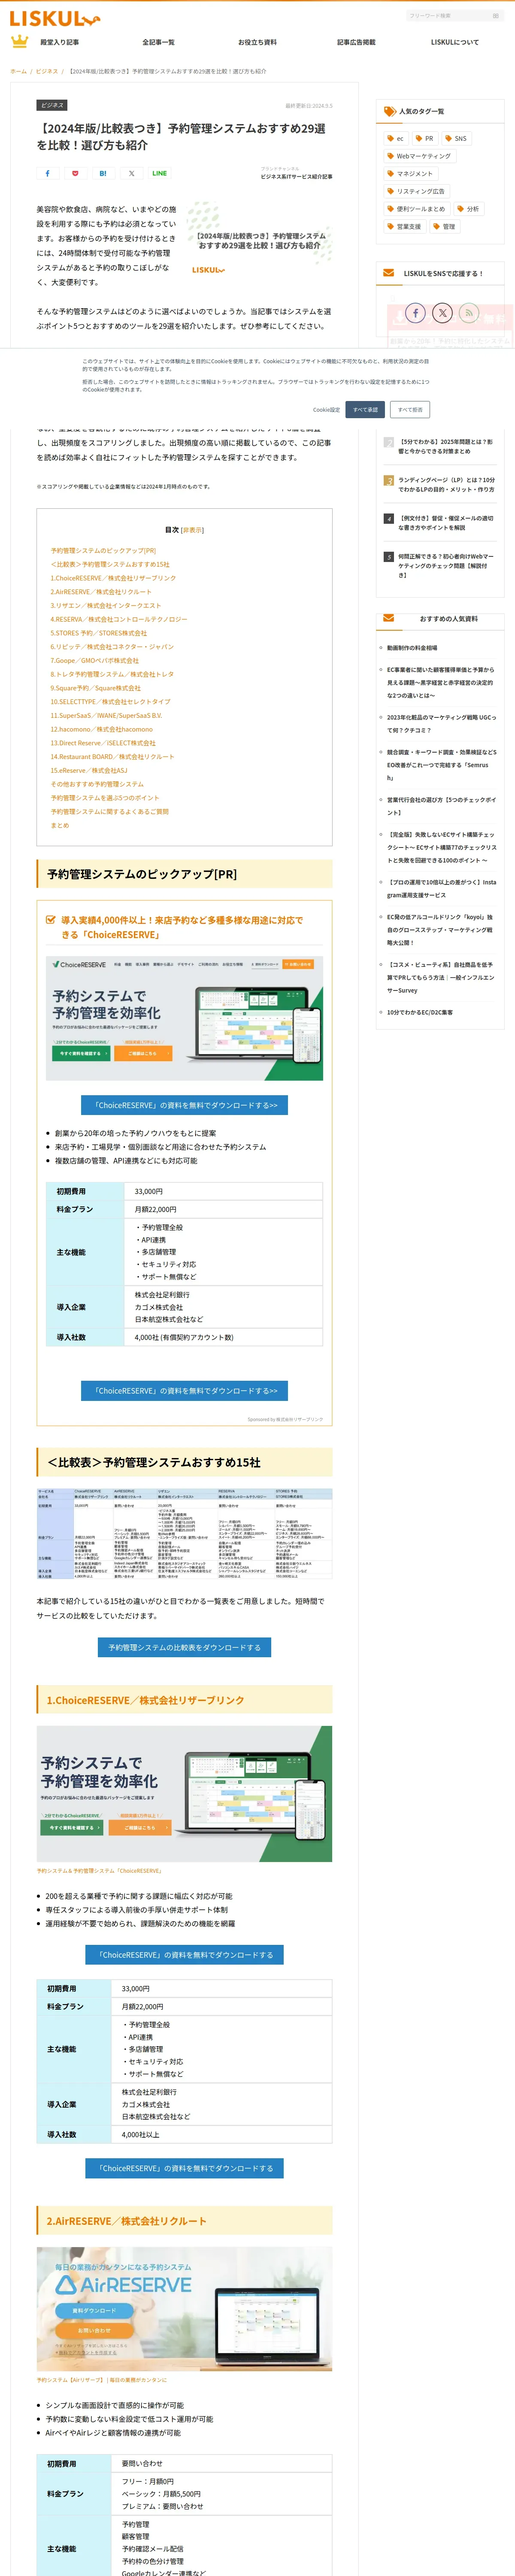515x2576 pixels.
Task: Jump to 1.ChoiceRESERVE in the table of contents
Action: pyautogui.click(x=113, y=578)
